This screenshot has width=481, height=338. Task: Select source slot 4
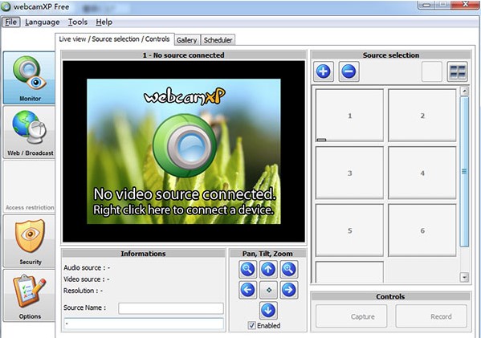tap(422, 173)
